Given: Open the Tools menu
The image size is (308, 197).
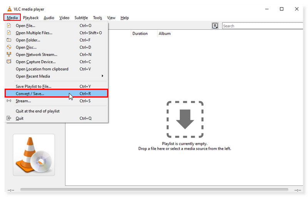Looking at the screenshot, I should (97, 18).
